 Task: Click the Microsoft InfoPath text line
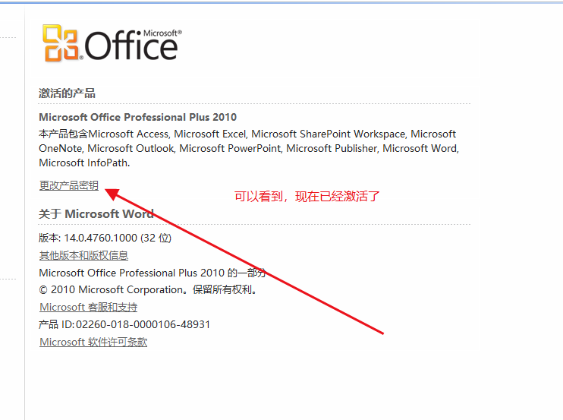coord(84,163)
